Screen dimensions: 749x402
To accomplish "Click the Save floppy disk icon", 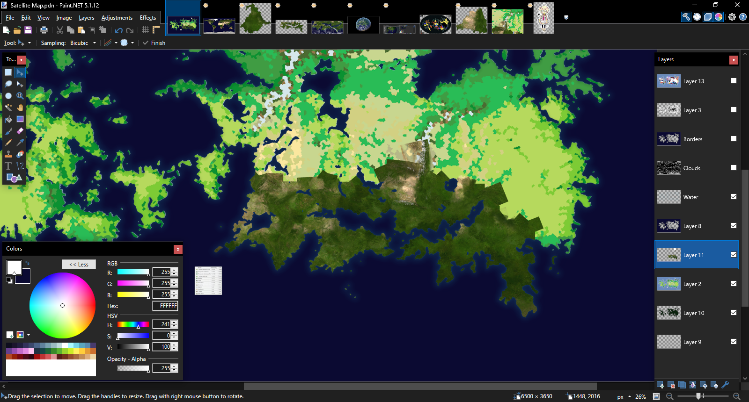I will pos(28,30).
